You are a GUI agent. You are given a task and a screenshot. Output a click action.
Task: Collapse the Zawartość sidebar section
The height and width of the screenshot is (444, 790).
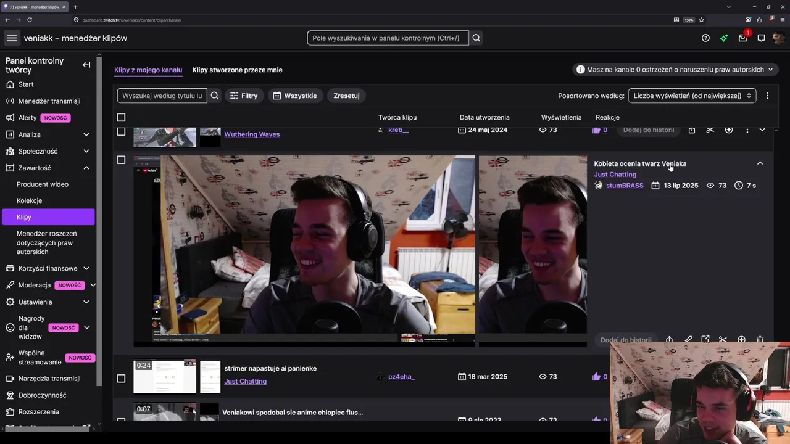[x=86, y=168]
